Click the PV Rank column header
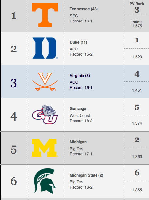Image resolution: width=149 pixels, height=200 pixels. 137,4
